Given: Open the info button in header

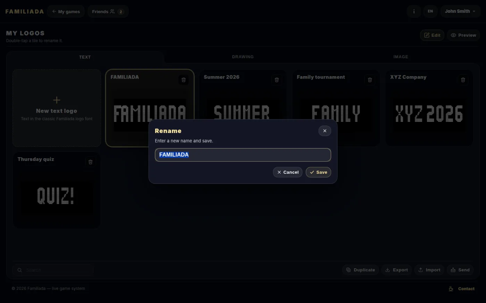Looking at the screenshot, I should pos(414,11).
